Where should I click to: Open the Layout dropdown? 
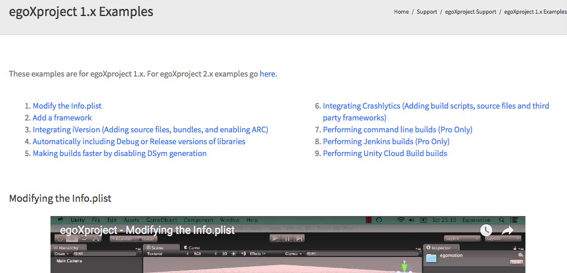coord(503,239)
